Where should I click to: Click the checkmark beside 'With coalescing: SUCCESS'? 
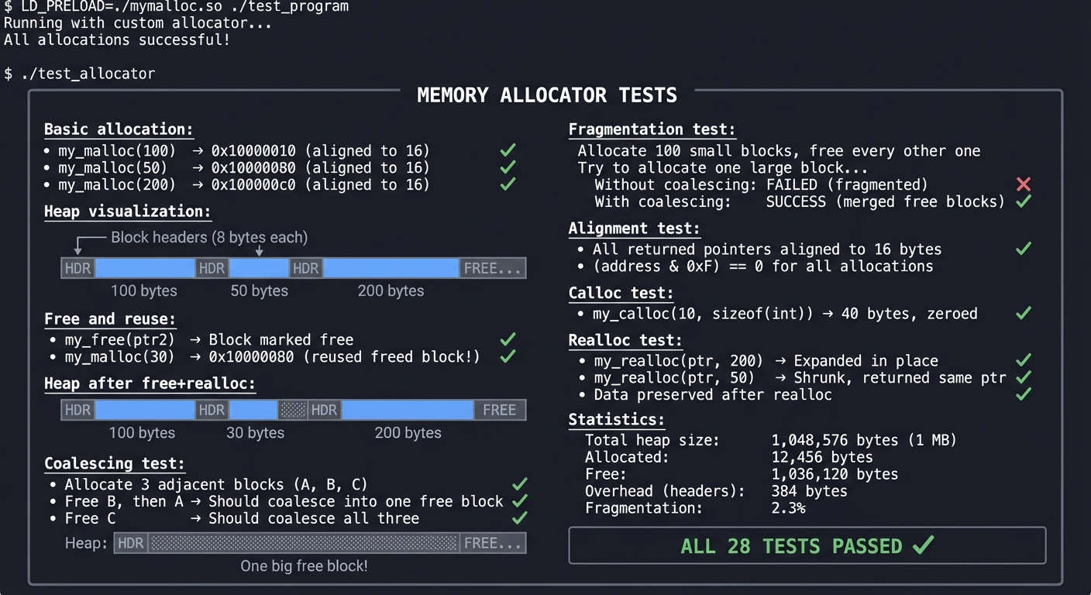(1023, 201)
